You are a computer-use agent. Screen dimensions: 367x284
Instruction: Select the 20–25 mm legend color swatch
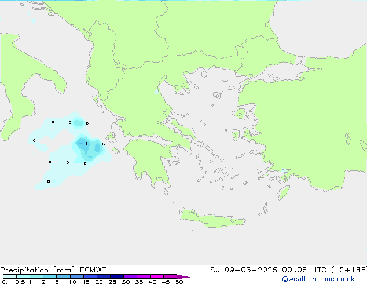(x=104, y=276)
